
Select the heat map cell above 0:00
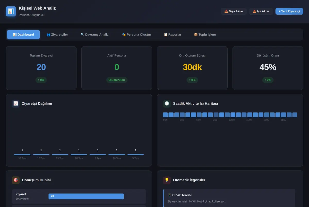click(165, 115)
